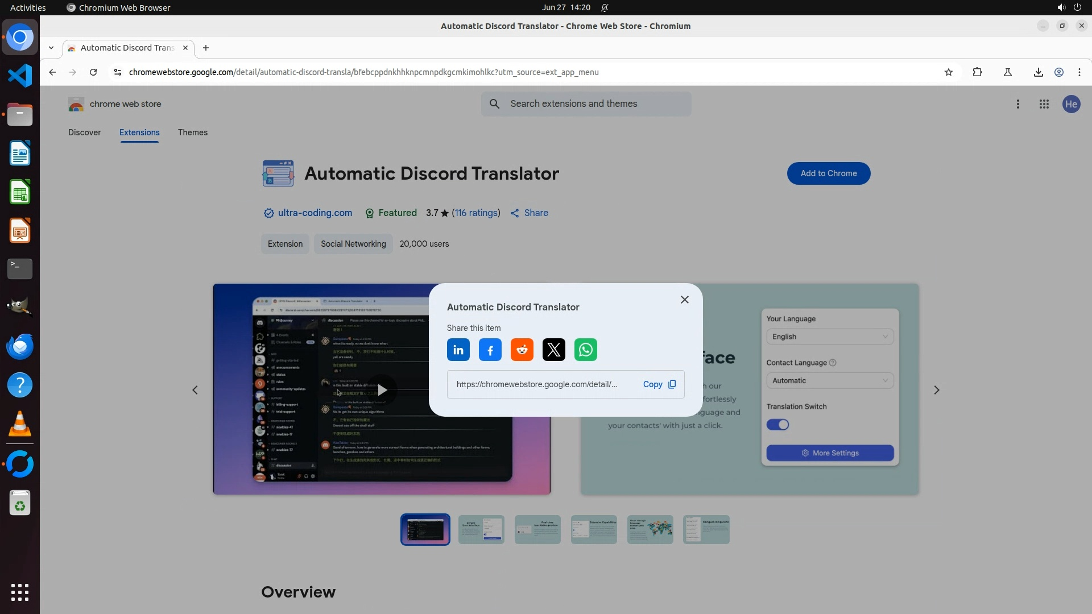Bookmark this page with the star icon

click(x=948, y=72)
